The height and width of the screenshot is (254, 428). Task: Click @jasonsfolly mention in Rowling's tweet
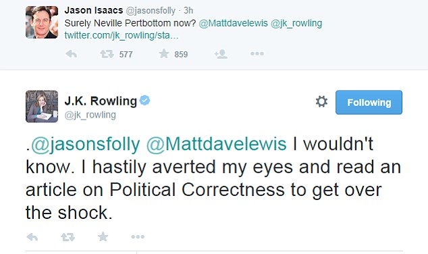click(86, 144)
